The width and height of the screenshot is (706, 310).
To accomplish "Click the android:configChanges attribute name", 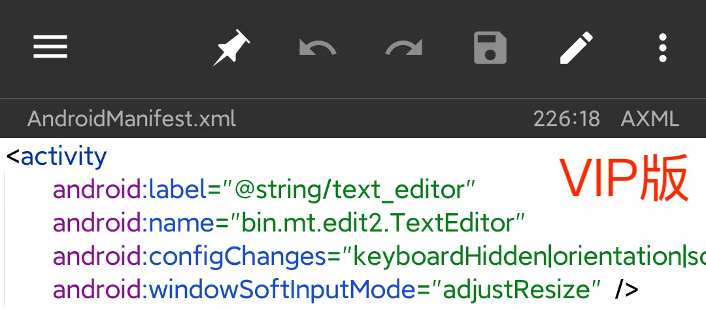I will coord(190,257).
